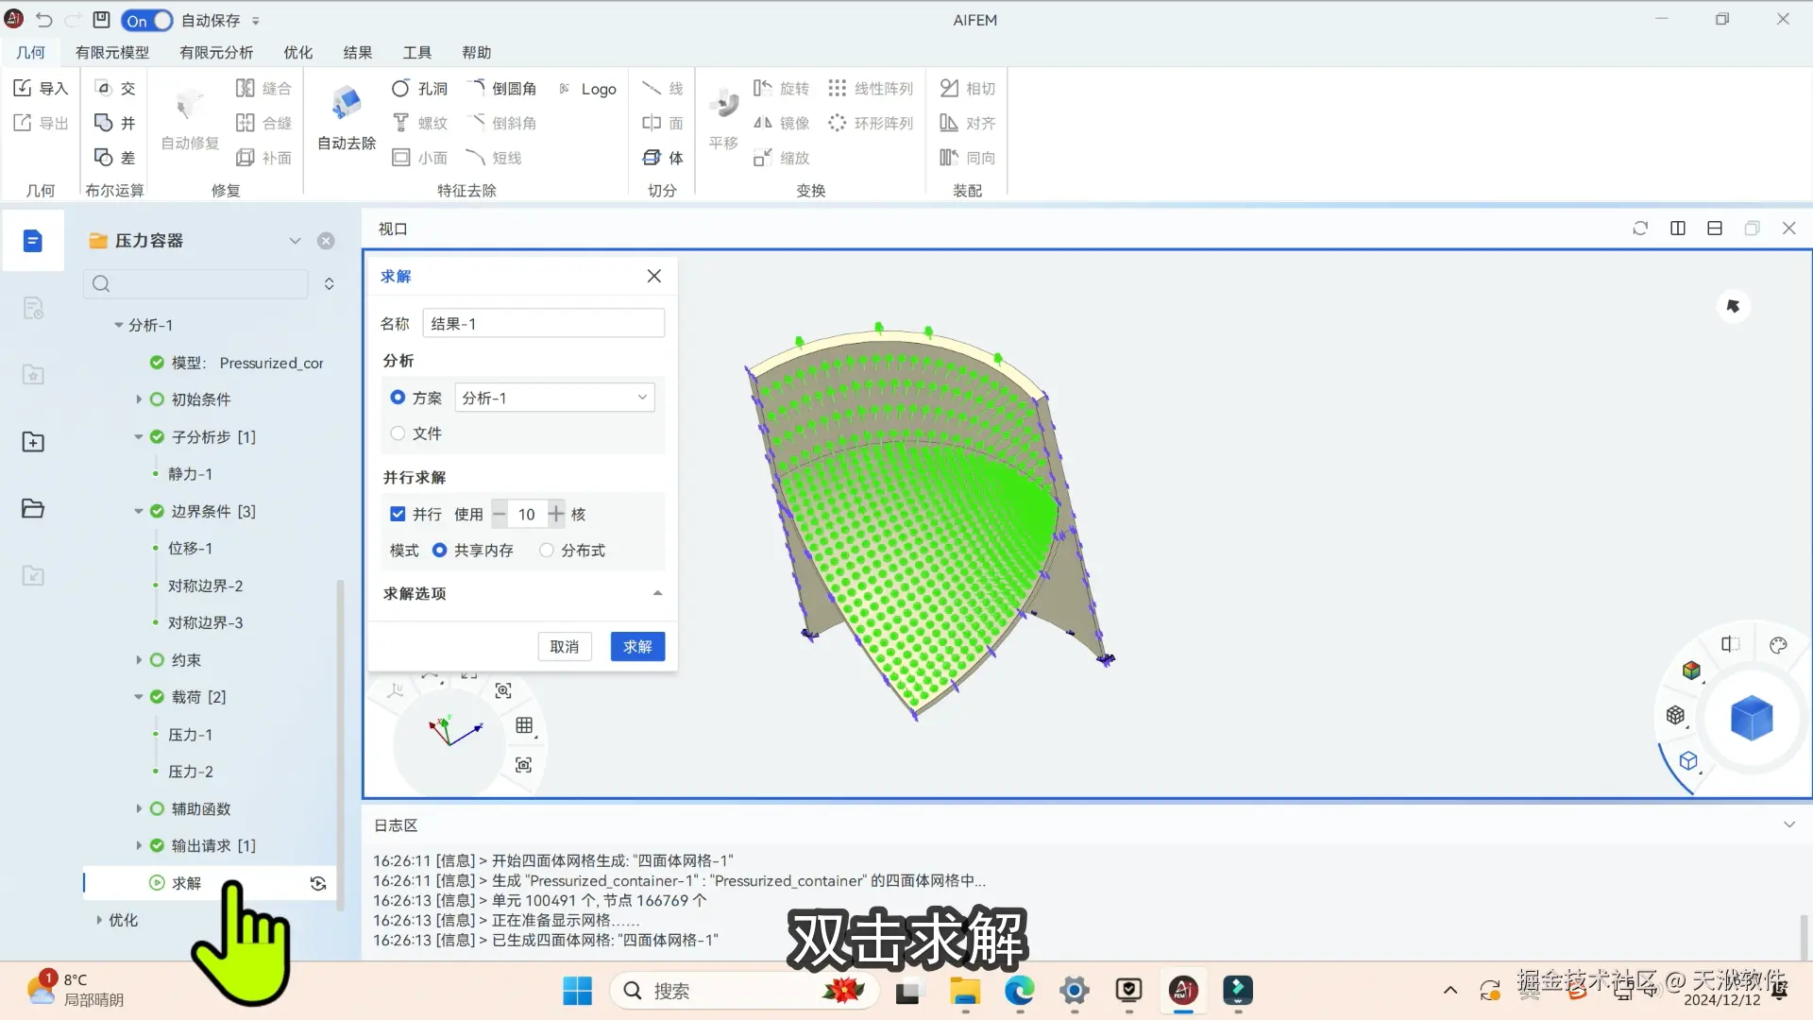Select the 倒圆角 fillet removal tool
Image resolution: width=1813 pixels, height=1020 pixels.
tap(502, 89)
